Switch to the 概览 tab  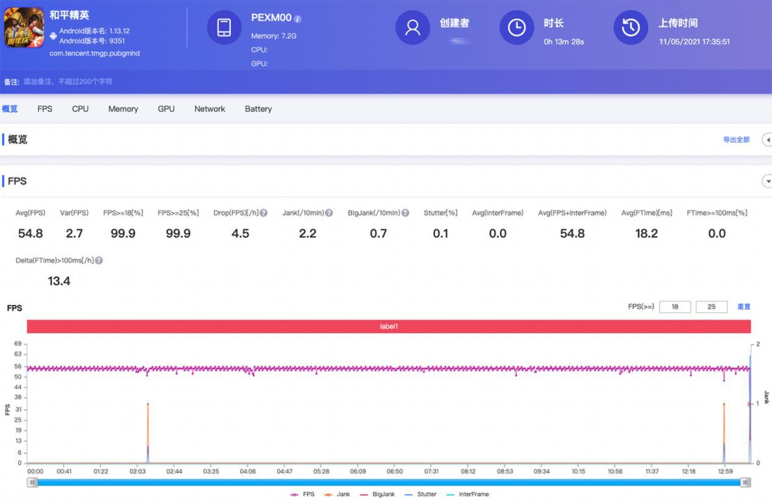point(10,109)
